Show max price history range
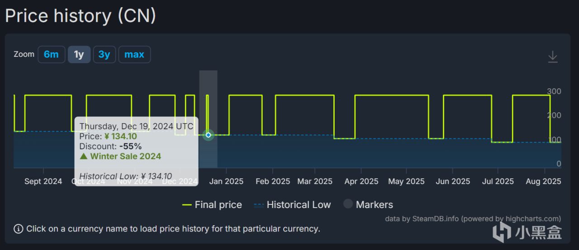Image resolution: width=579 pixels, height=250 pixels. (134, 55)
